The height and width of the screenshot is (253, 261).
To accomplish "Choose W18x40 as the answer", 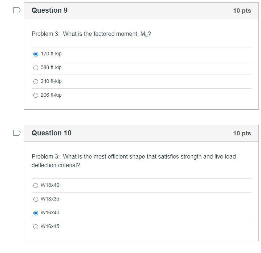I will [x=36, y=185].
